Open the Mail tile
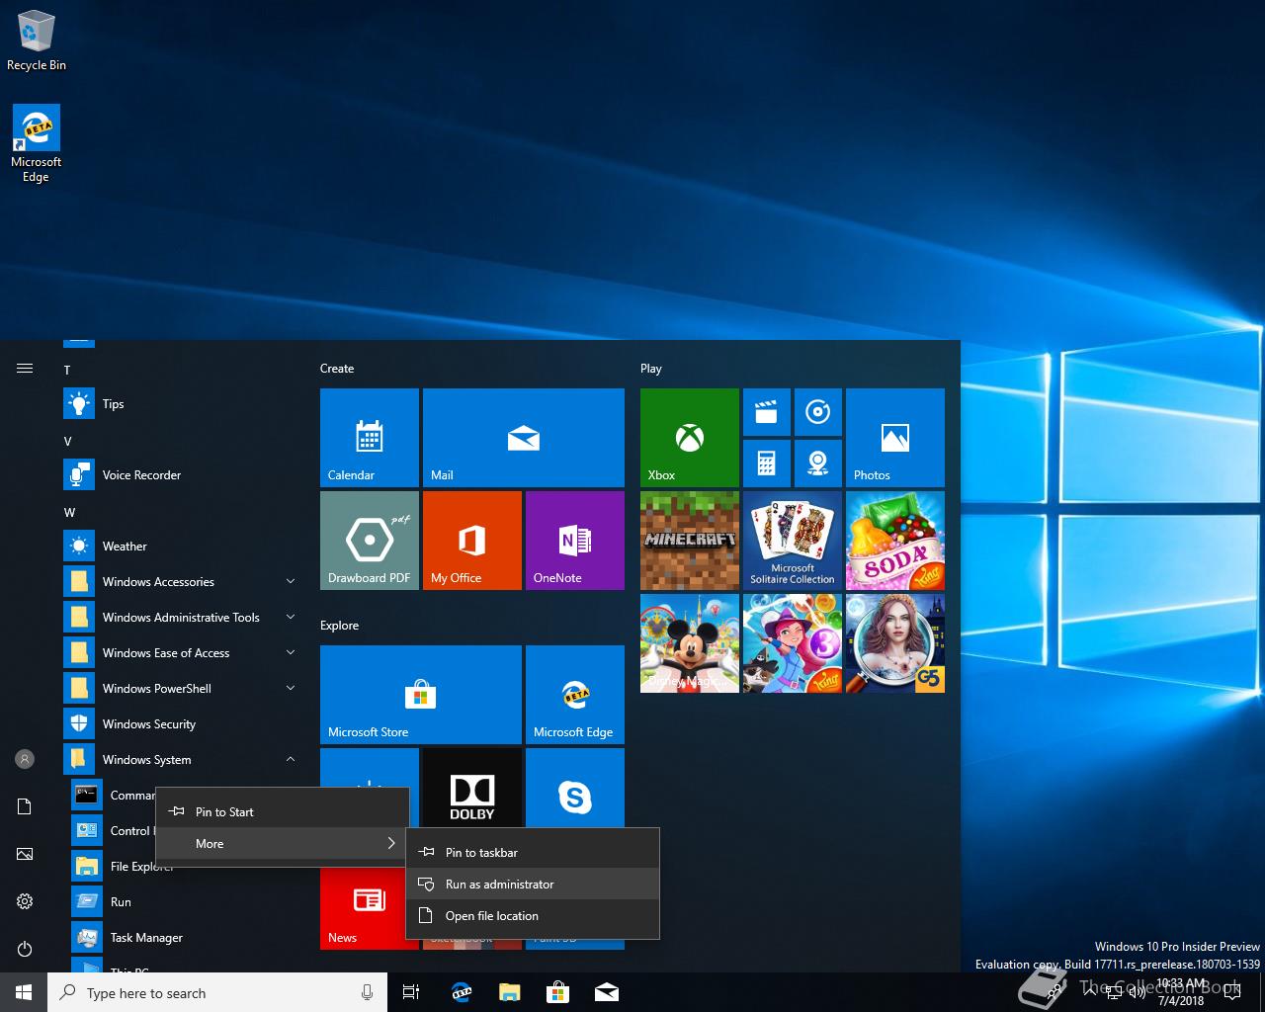The image size is (1265, 1012). point(524,438)
